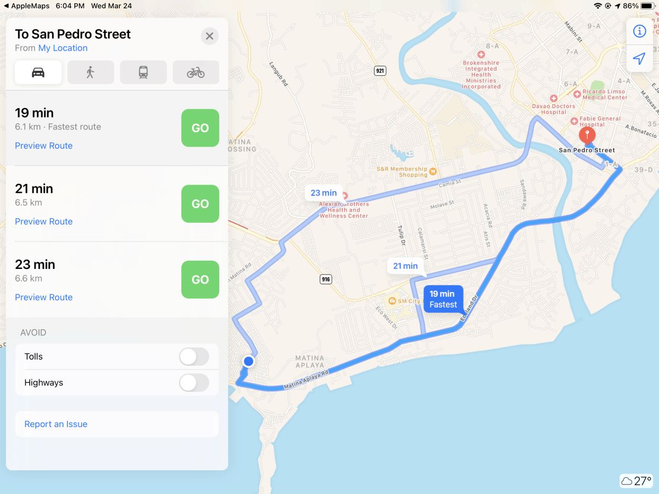Viewport: 659px width, 494px height.
Task: Select the driving car transport mode
Action: coord(38,72)
